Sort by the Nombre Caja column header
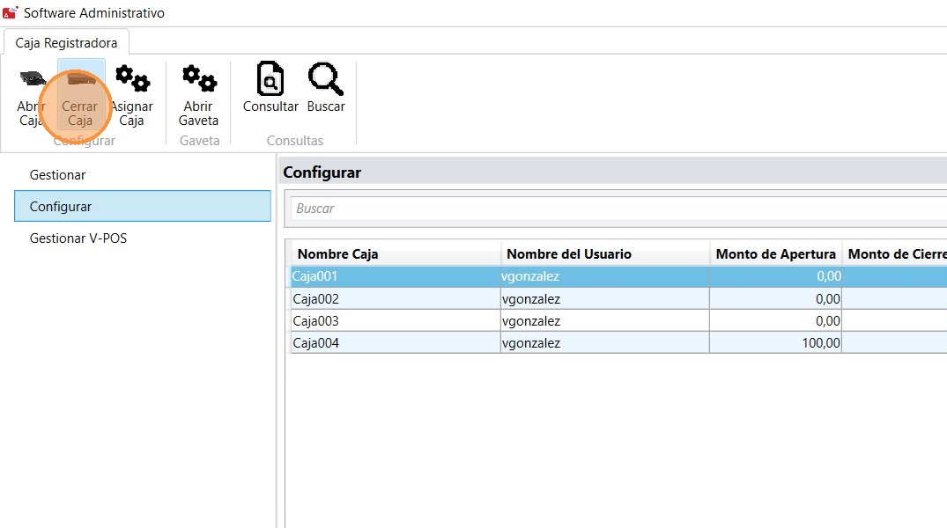The width and height of the screenshot is (947, 528). 337,254
